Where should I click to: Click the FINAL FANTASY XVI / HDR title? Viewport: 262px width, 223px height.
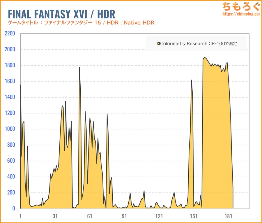(x=61, y=14)
